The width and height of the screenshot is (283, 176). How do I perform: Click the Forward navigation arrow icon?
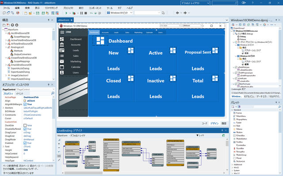tap(185, 13)
